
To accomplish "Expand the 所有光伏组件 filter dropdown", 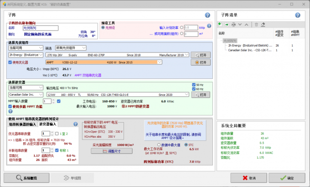I will [x=70, y=48].
